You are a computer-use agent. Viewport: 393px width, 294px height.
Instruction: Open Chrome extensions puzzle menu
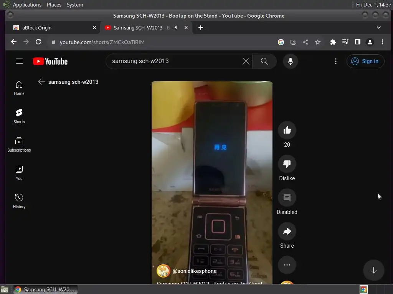333,42
